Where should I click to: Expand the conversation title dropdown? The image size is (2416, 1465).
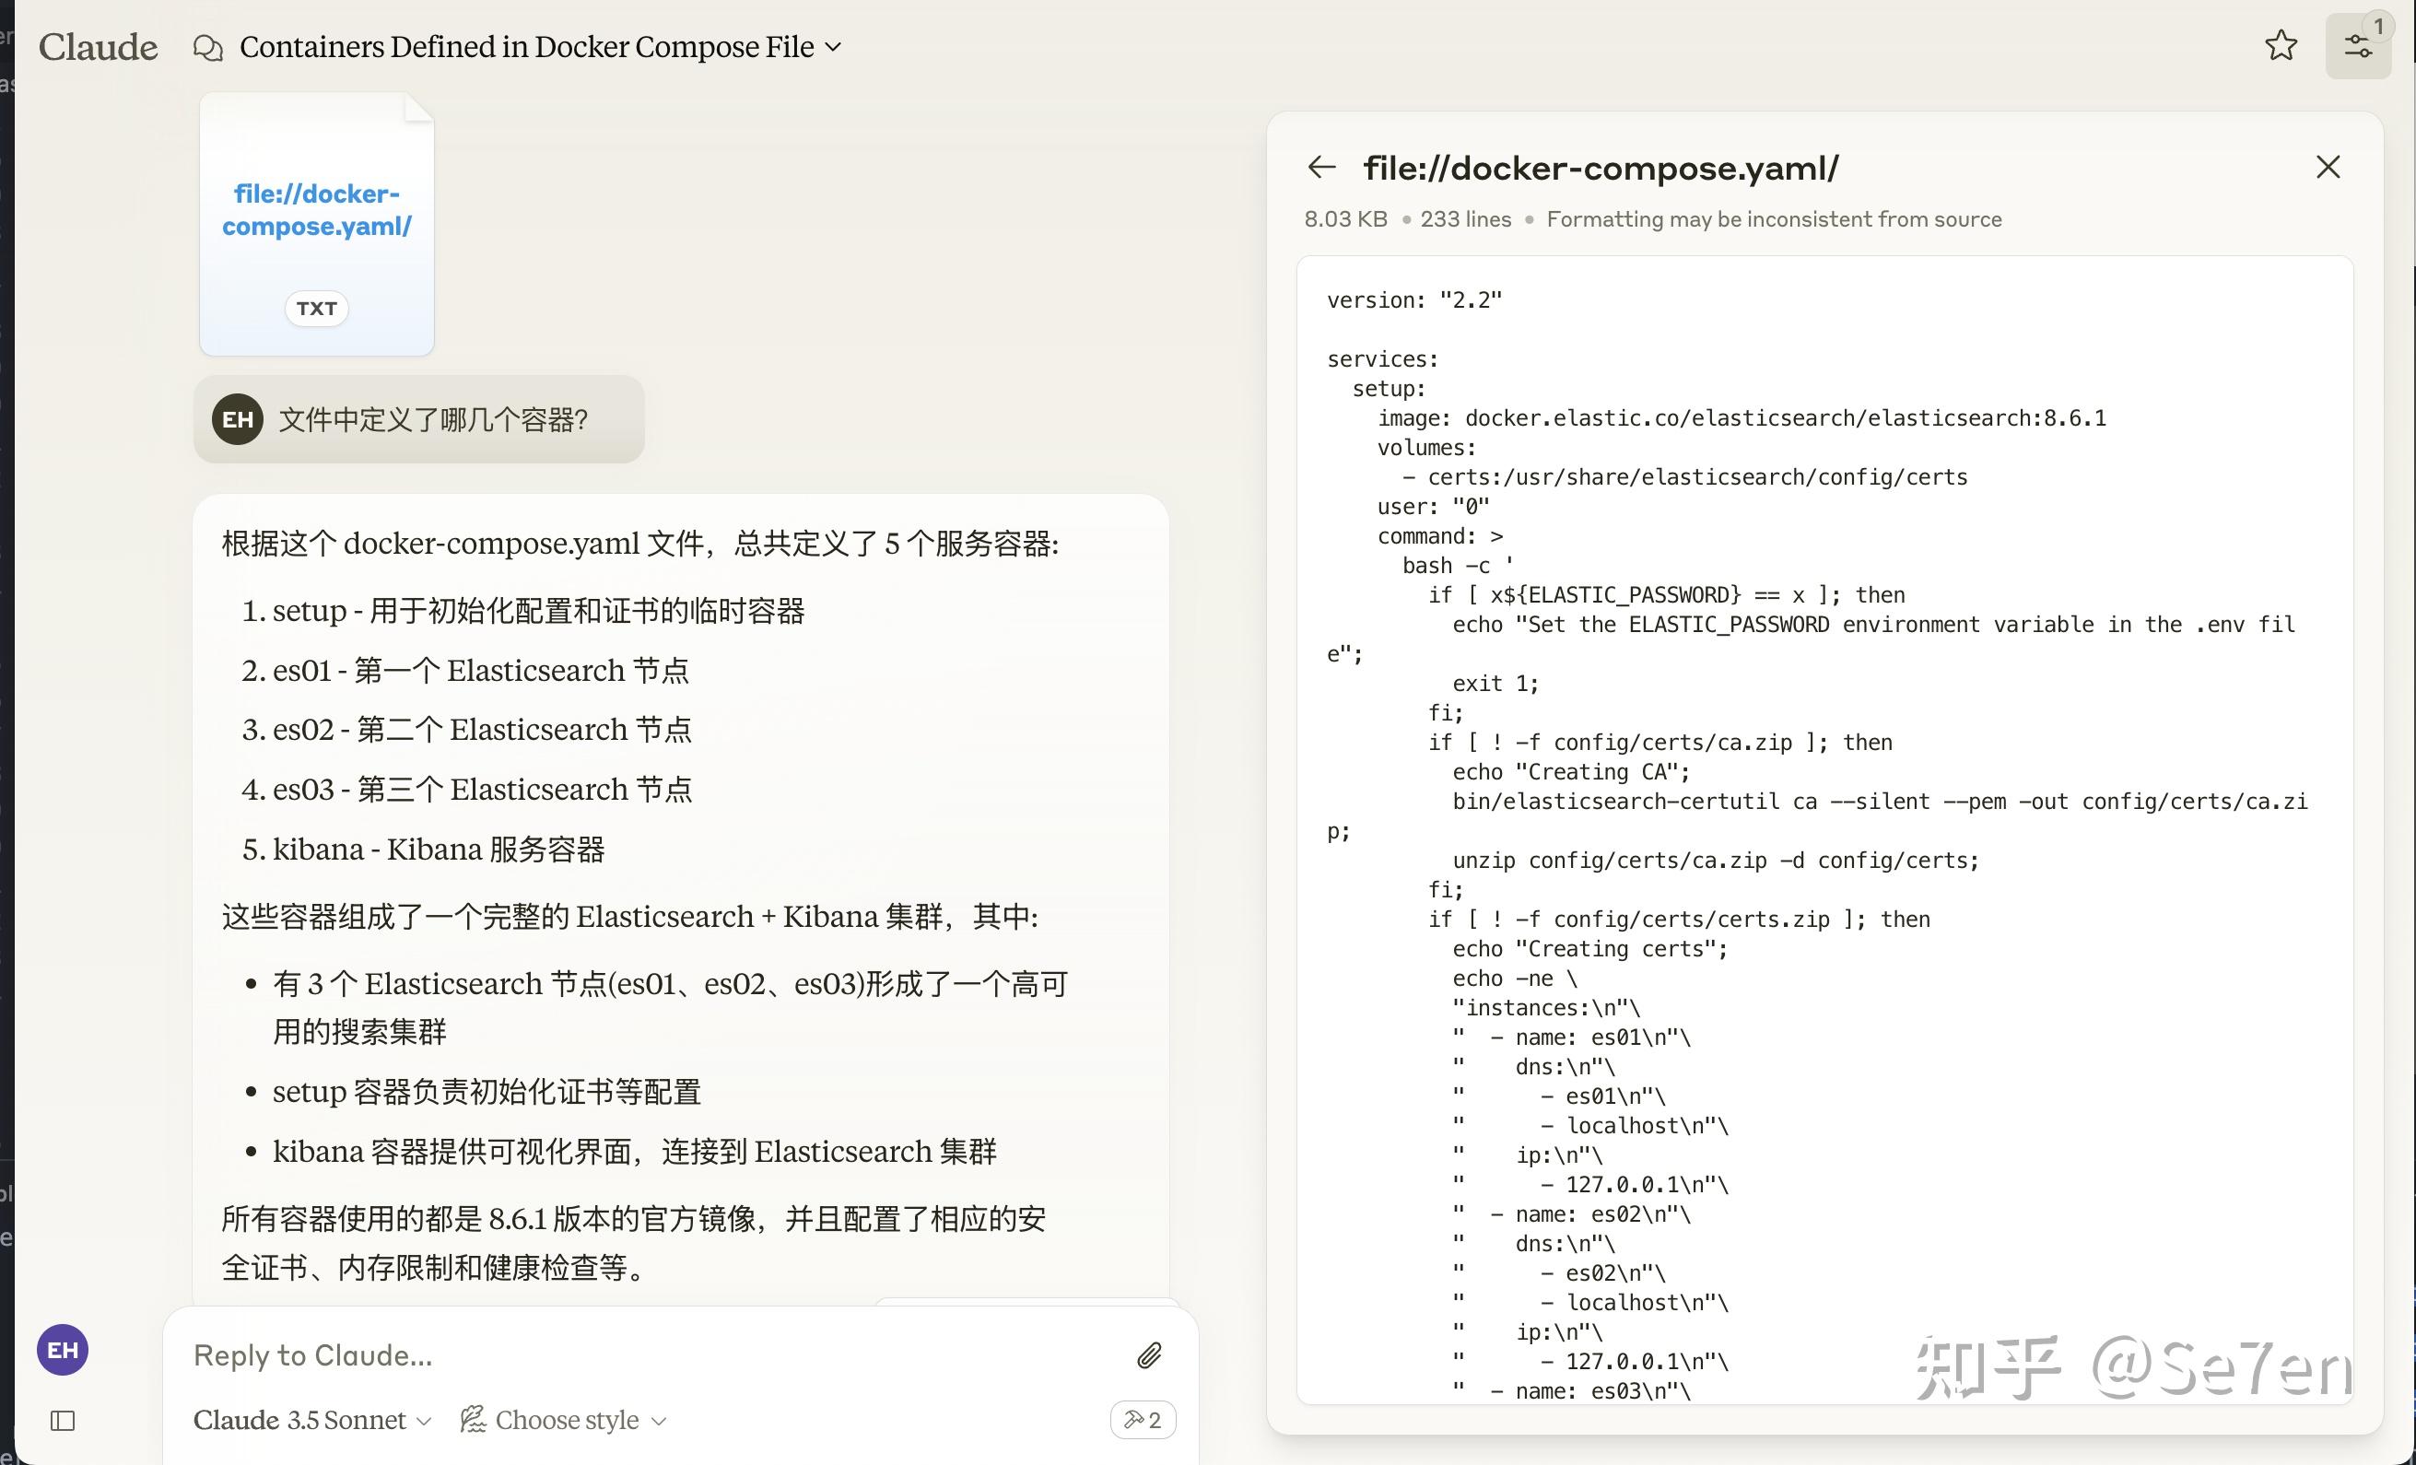tap(835, 46)
